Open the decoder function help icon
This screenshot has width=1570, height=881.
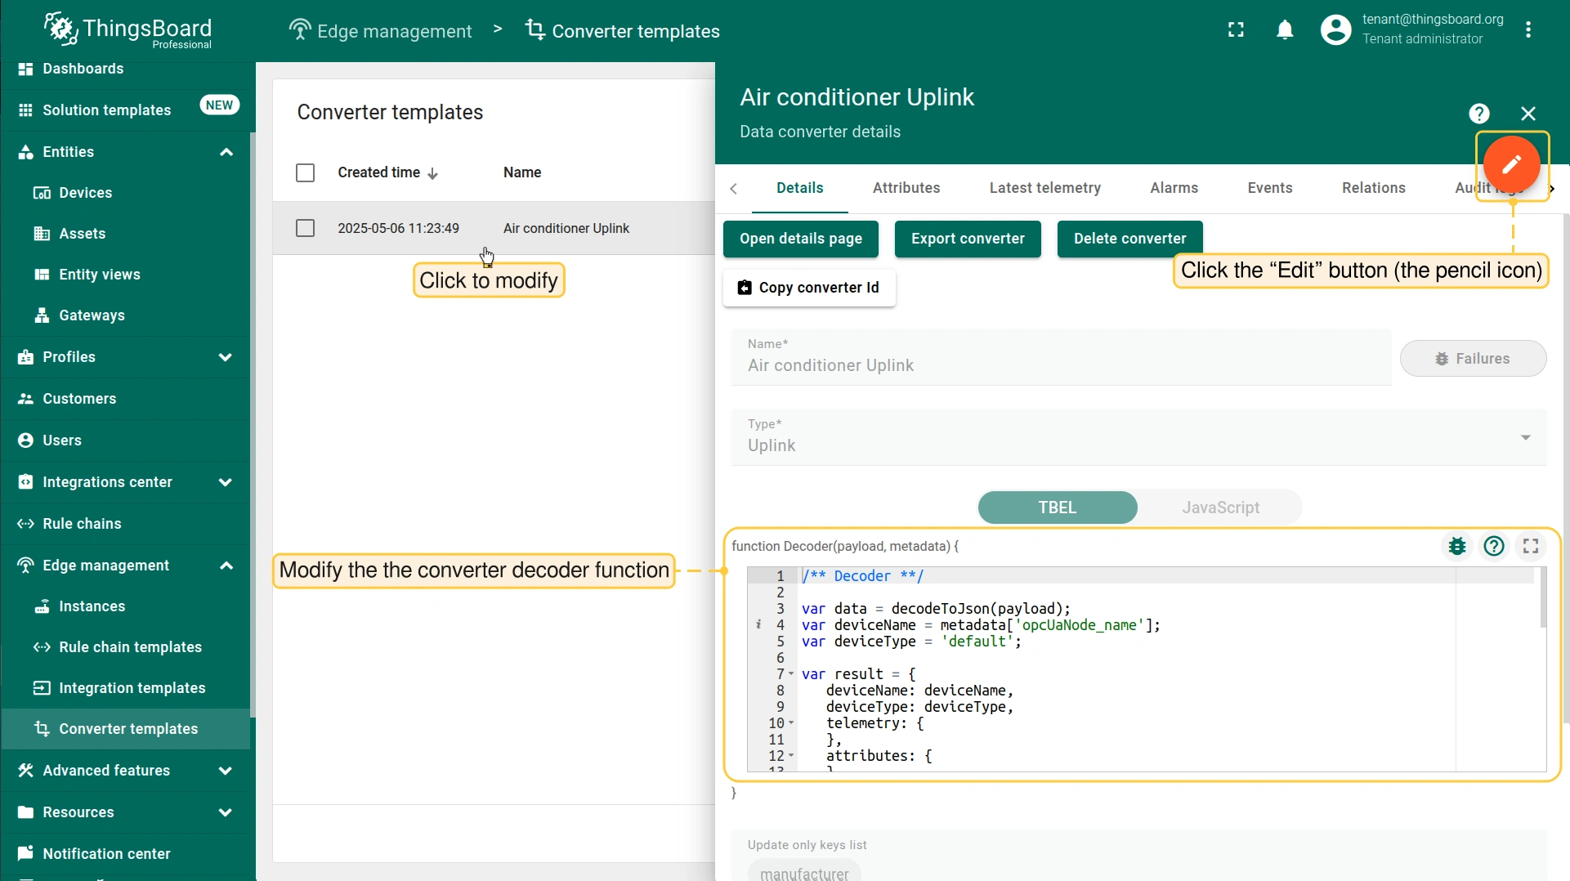1494,546
